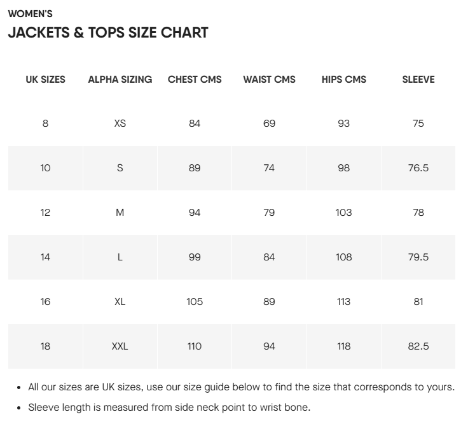468x426 pixels.
Task: Click the UK SIZES column header
Action: click(x=45, y=80)
